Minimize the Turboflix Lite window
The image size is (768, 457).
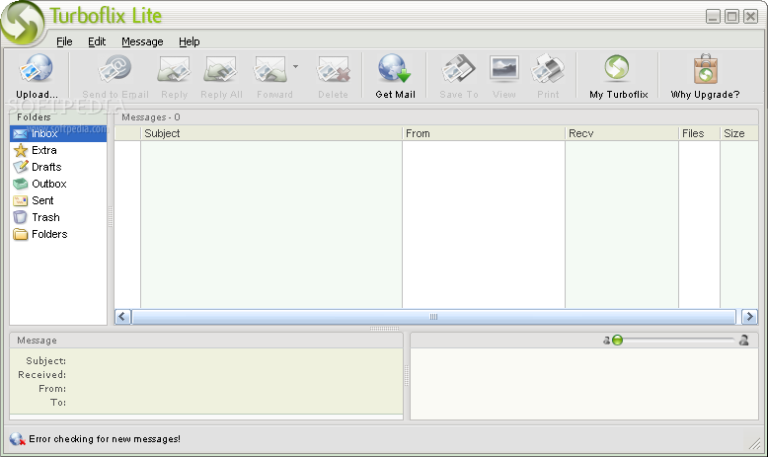pos(713,16)
